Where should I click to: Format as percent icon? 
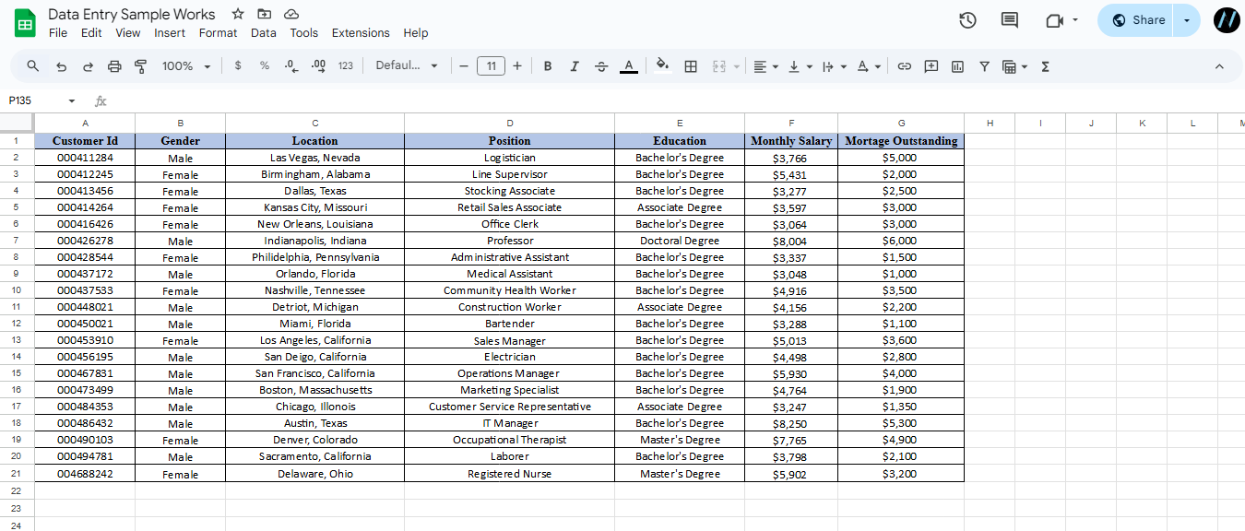tap(265, 66)
